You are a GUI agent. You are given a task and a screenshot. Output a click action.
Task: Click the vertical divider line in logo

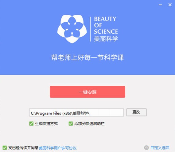(90, 29)
